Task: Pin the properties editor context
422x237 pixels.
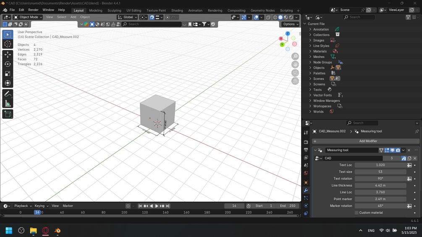Action: [x=417, y=131]
